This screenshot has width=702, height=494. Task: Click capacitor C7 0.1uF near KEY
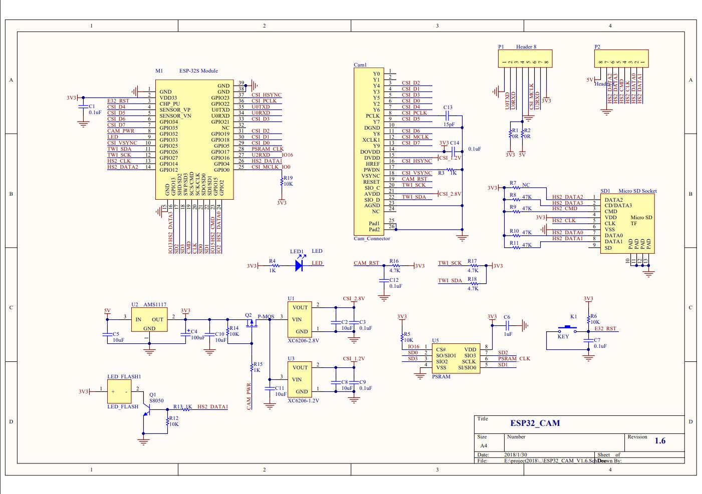point(588,341)
